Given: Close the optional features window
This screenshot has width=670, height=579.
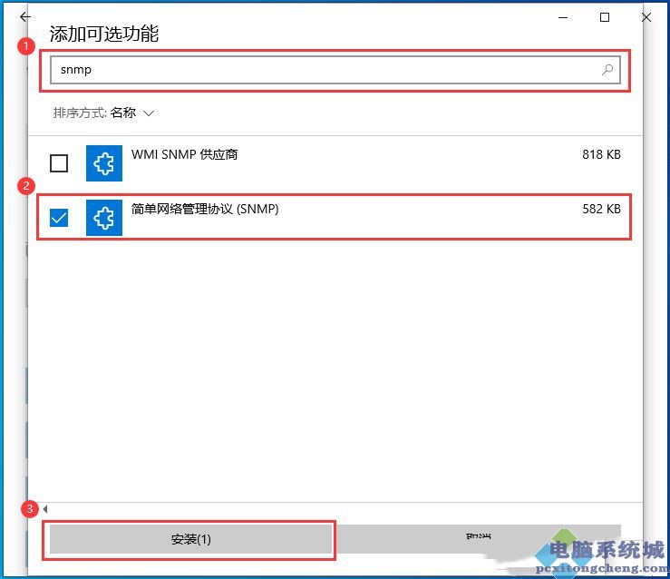Looking at the screenshot, I should (x=646, y=17).
